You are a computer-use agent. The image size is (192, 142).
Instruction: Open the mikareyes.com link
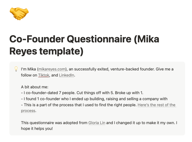pos(52,69)
